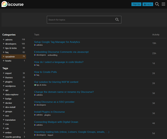This screenshot has width=167, height=139.
Task: Click the magnifier icon inside the search box
Action: pyautogui.click(x=117, y=19)
